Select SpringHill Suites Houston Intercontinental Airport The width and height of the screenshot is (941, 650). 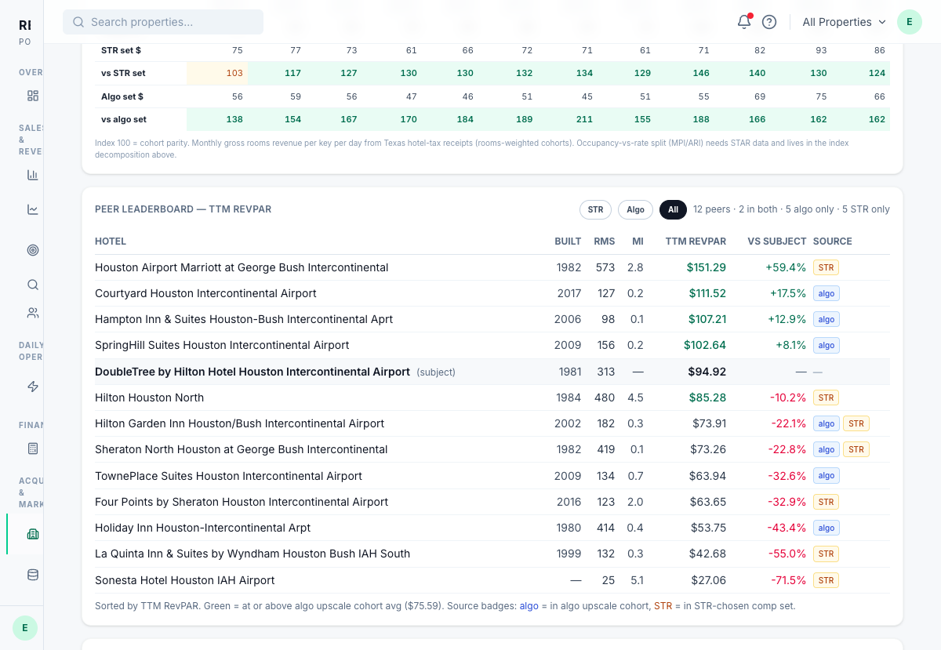point(222,345)
